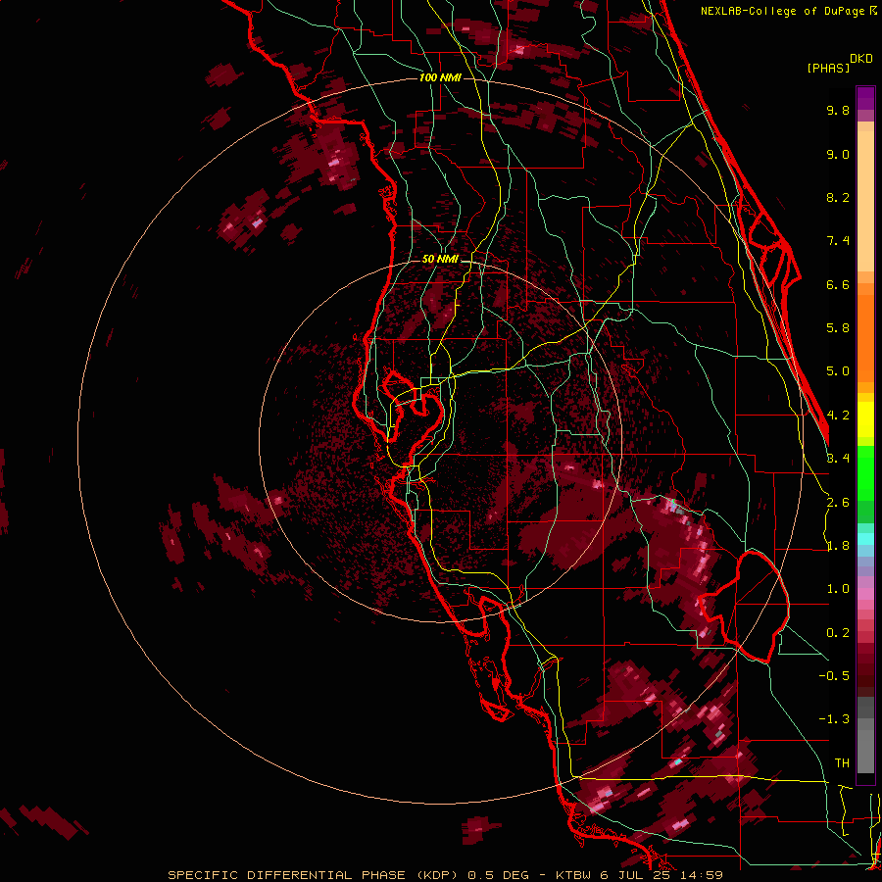
Task: Click the gray segment of the color bar
Action: tap(865, 736)
